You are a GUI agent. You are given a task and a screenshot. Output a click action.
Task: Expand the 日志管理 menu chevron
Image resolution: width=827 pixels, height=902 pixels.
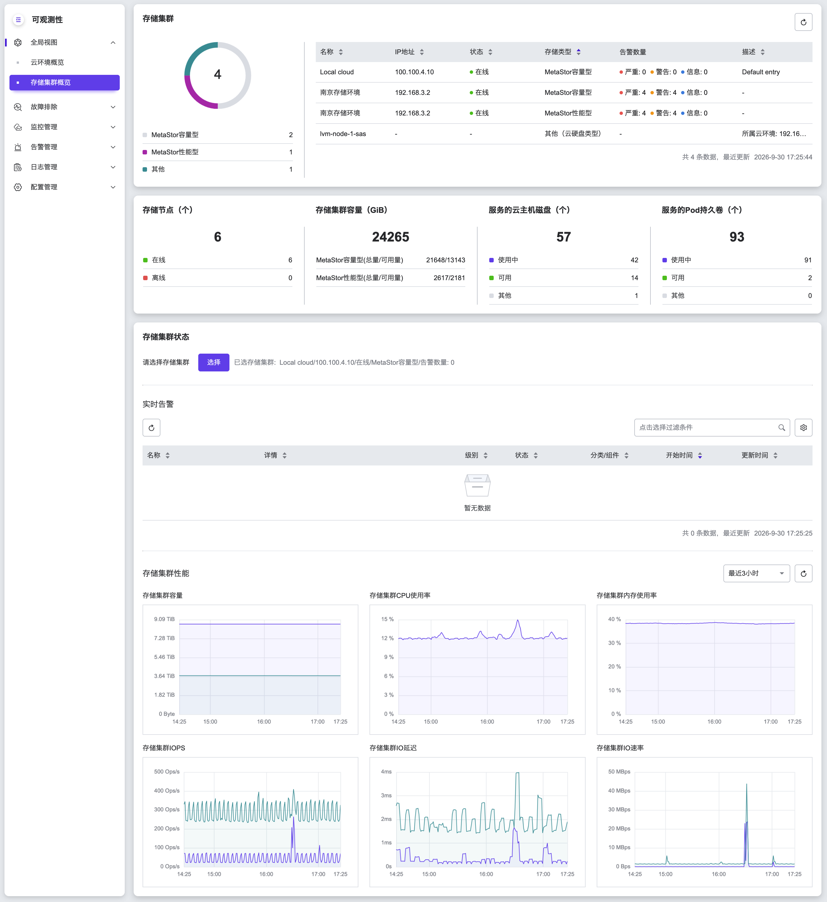113,167
